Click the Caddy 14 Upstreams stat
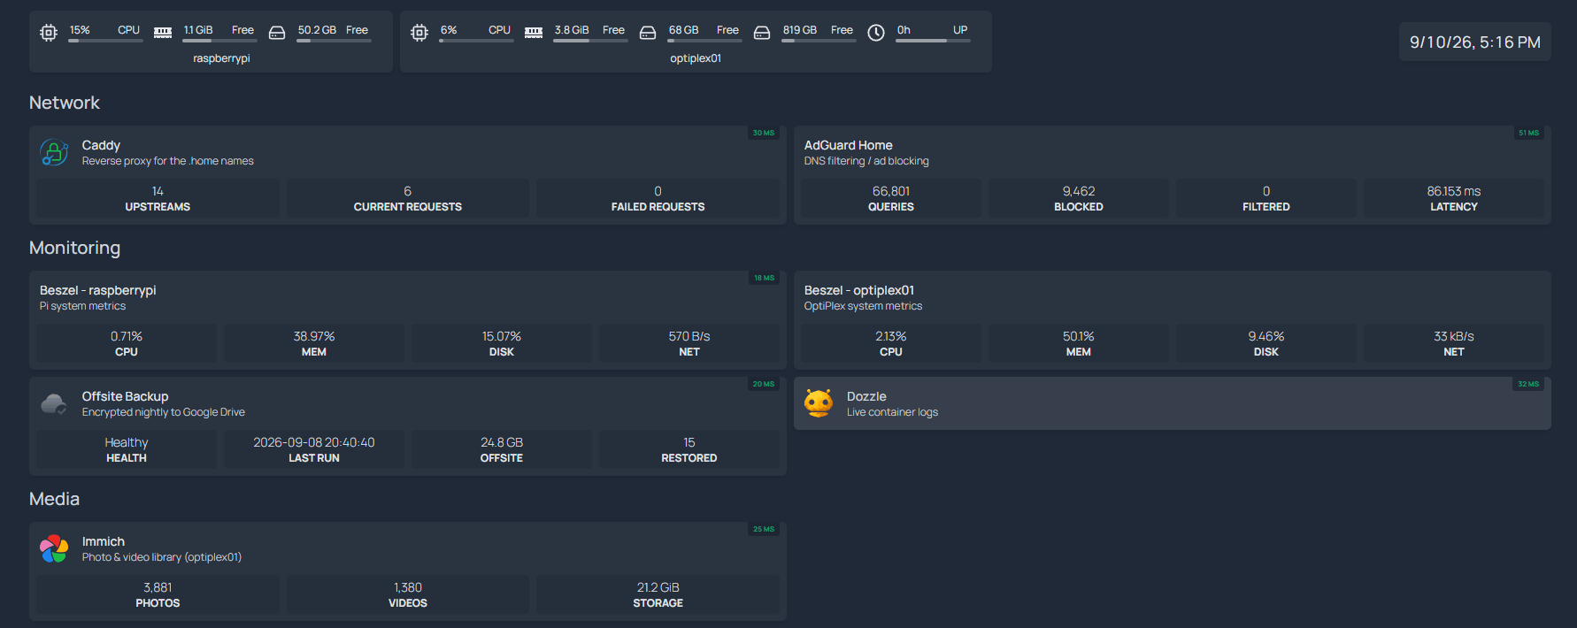Viewport: 1577px width, 628px height. pyautogui.click(x=158, y=198)
